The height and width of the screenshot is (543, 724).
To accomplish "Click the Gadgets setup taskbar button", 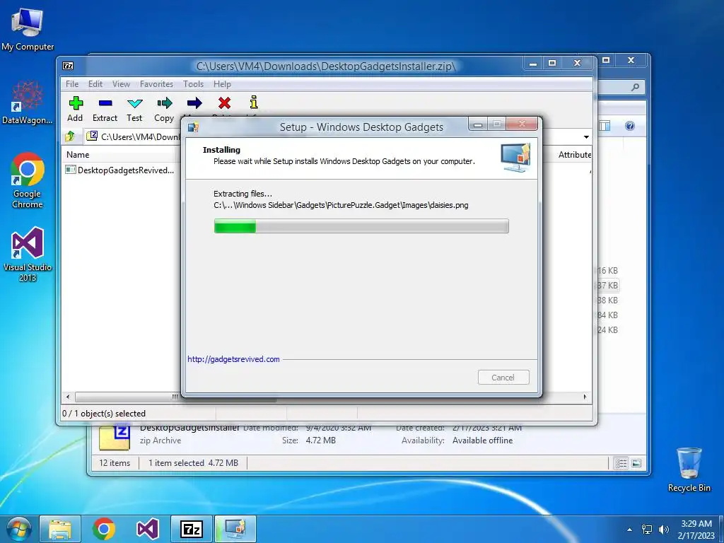I will pyautogui.click(x=235, y=529).
